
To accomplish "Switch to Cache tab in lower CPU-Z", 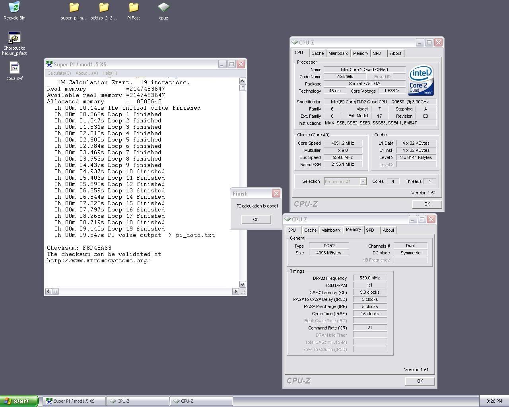I will pos(310,230).
